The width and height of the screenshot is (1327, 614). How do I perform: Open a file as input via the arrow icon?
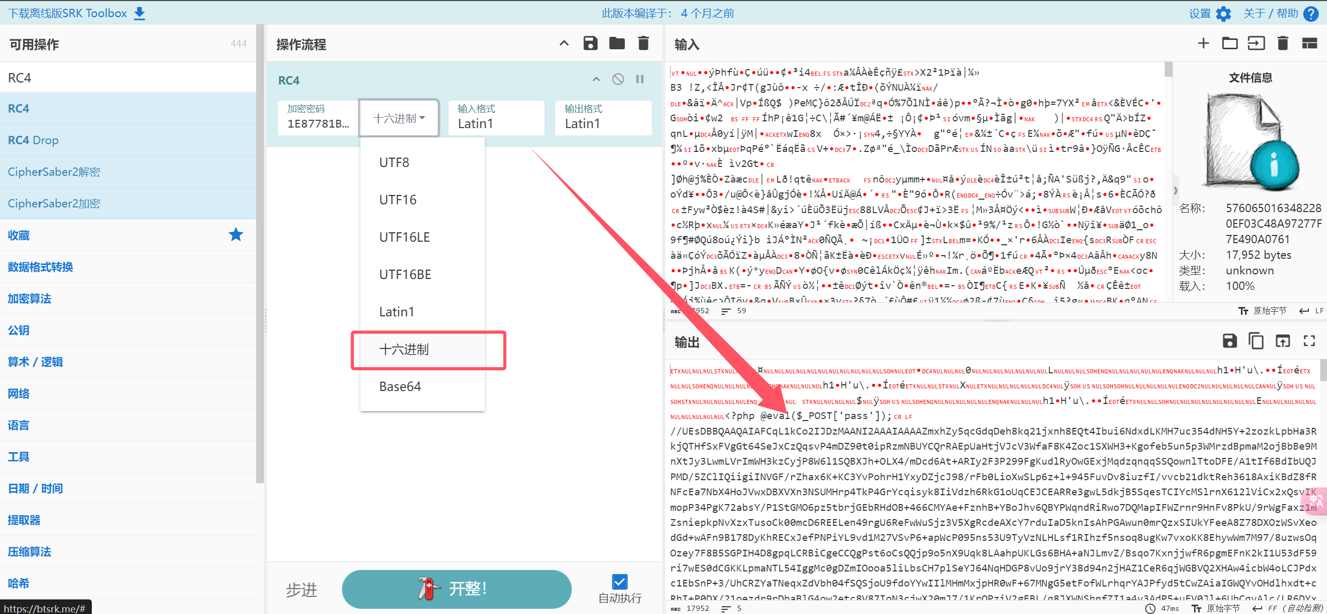pyautogui.click(x=1256, y=44)
